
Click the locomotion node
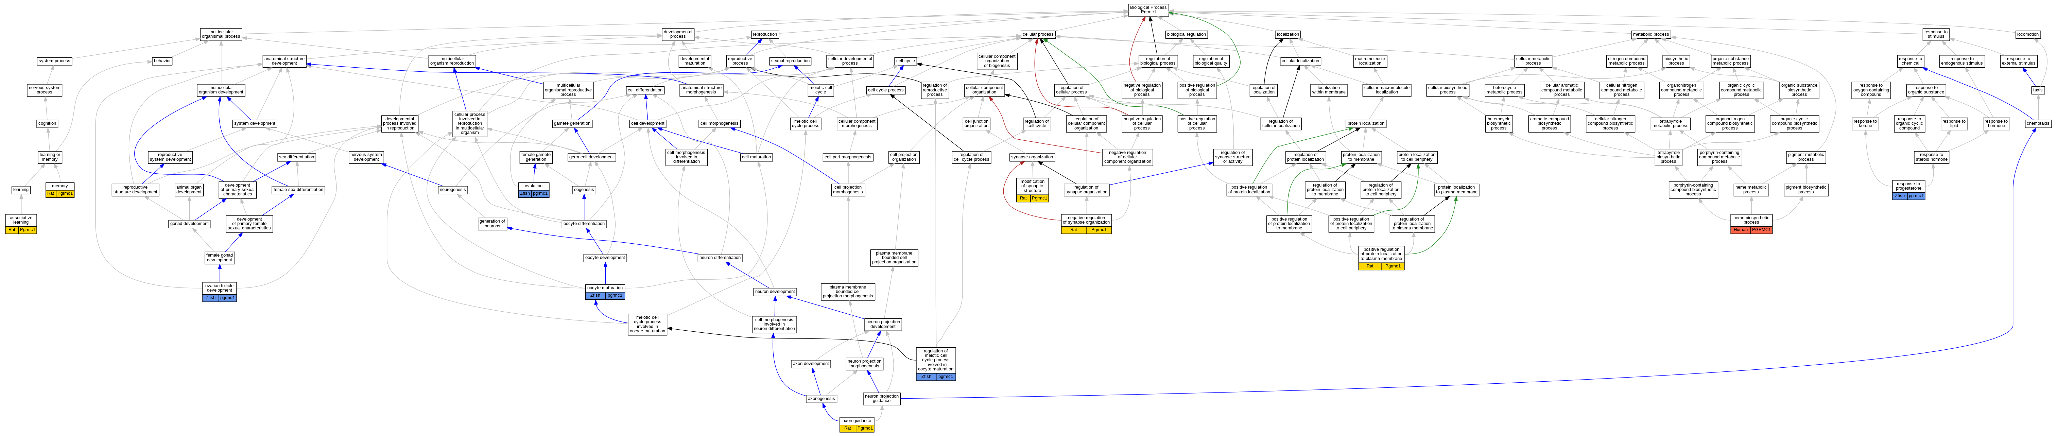click(x=2027, y=34)
